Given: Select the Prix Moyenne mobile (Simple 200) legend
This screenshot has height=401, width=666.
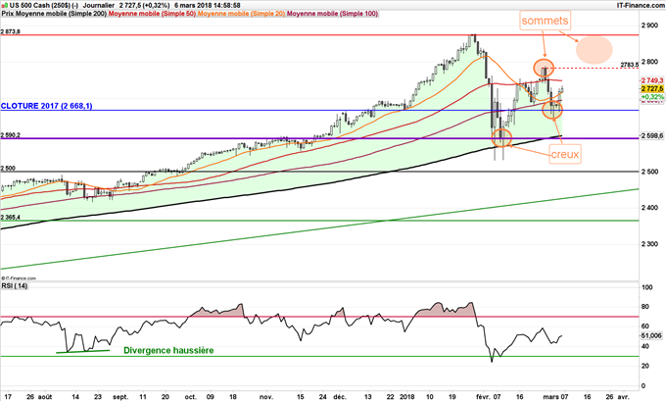Looking at the screenshot, I should [55, 14].
